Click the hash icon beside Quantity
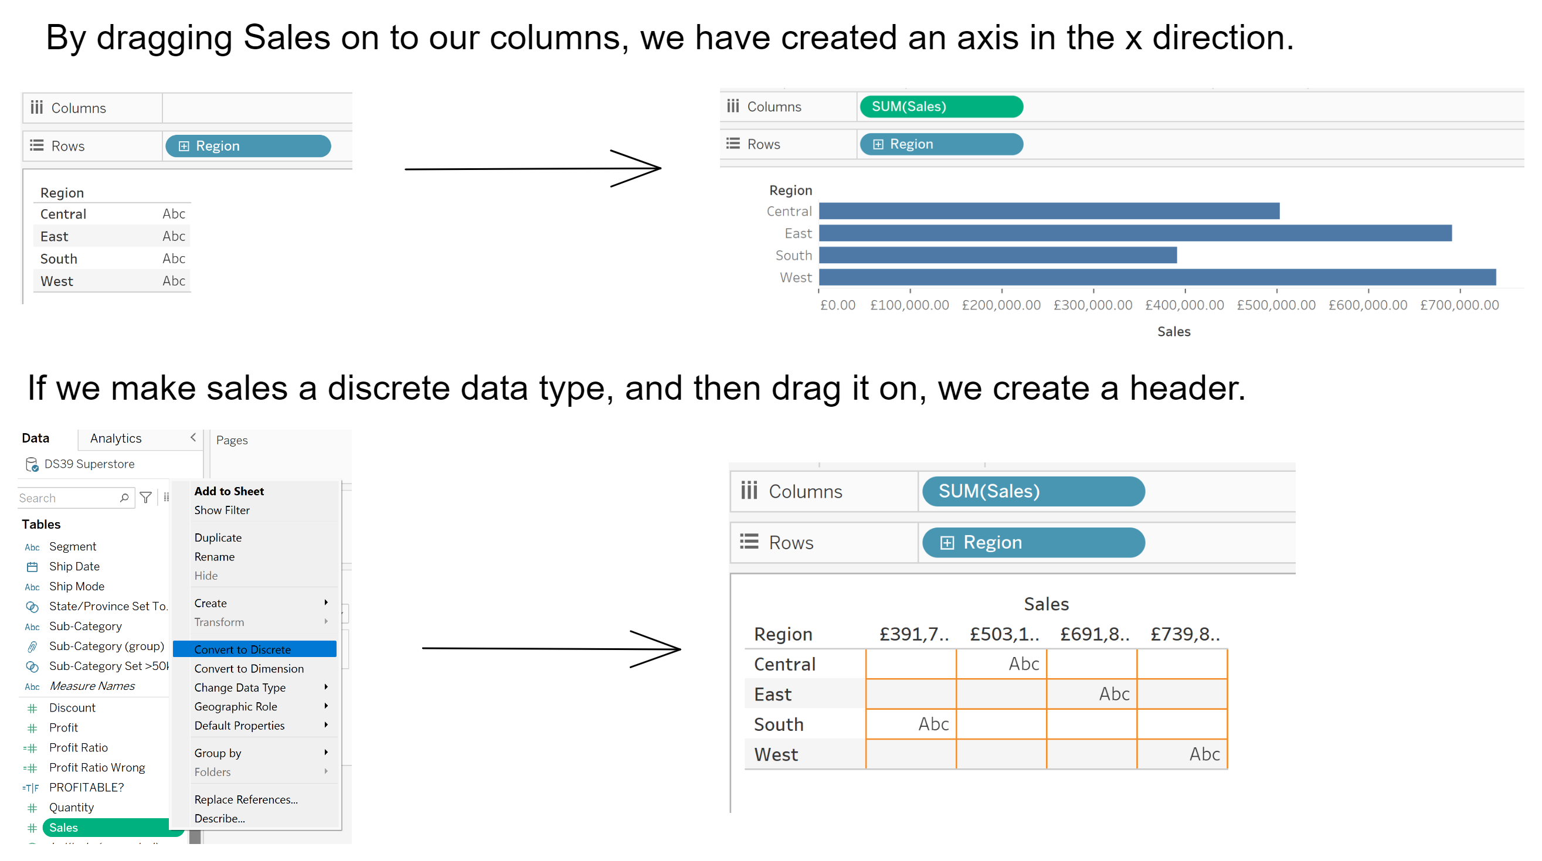Viewport: 1542px width, 861px height. pos(32,808)
